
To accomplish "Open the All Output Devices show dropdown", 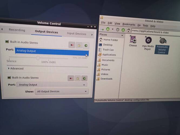I will 62,92.
